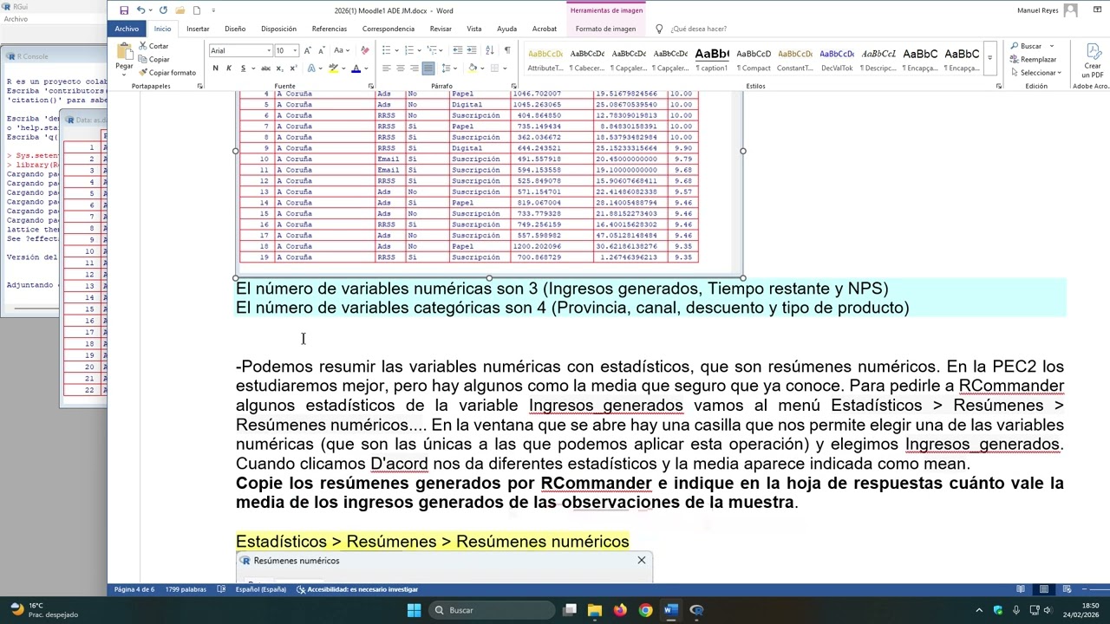
Task: Open Google Chrome from taskbar
Action: (x=645, y=610)
